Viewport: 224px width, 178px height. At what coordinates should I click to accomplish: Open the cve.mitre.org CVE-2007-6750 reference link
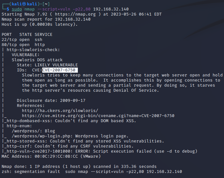(98, 115)
